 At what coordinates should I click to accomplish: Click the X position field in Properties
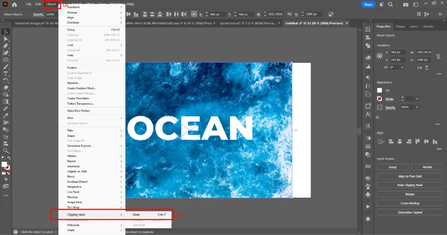397,52
